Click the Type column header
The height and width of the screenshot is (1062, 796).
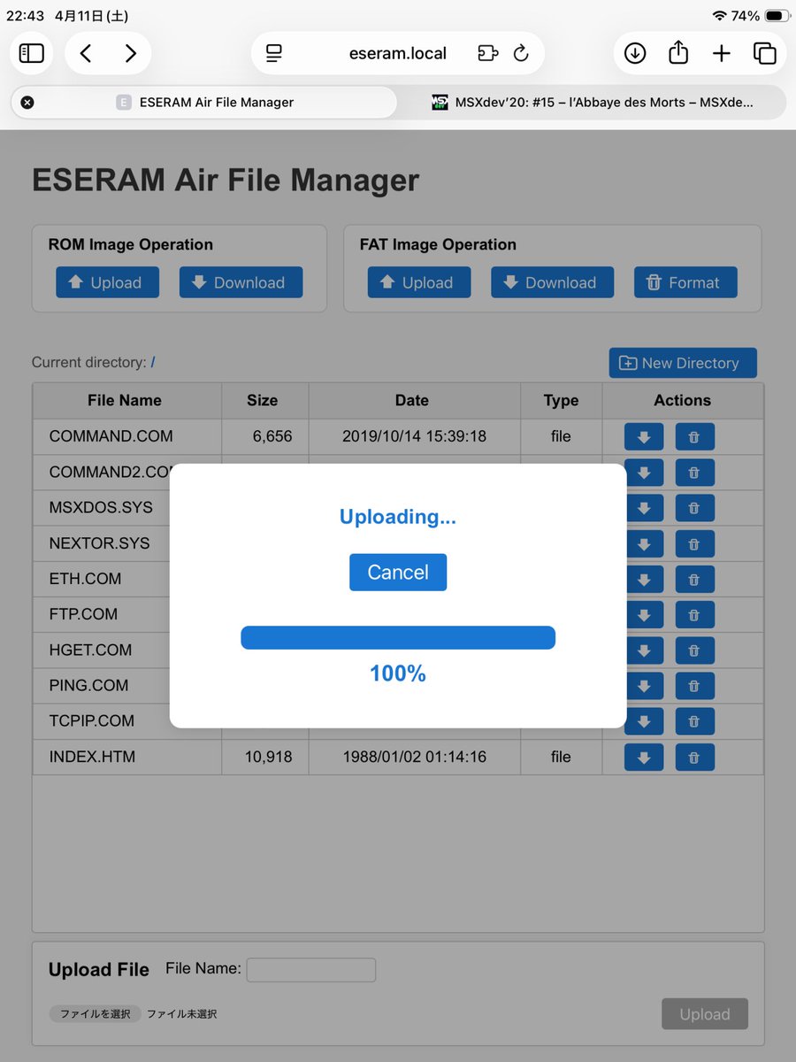pos(561,400)
